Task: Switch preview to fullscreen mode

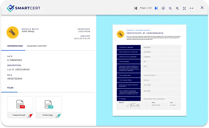Action: coord(184,8)
